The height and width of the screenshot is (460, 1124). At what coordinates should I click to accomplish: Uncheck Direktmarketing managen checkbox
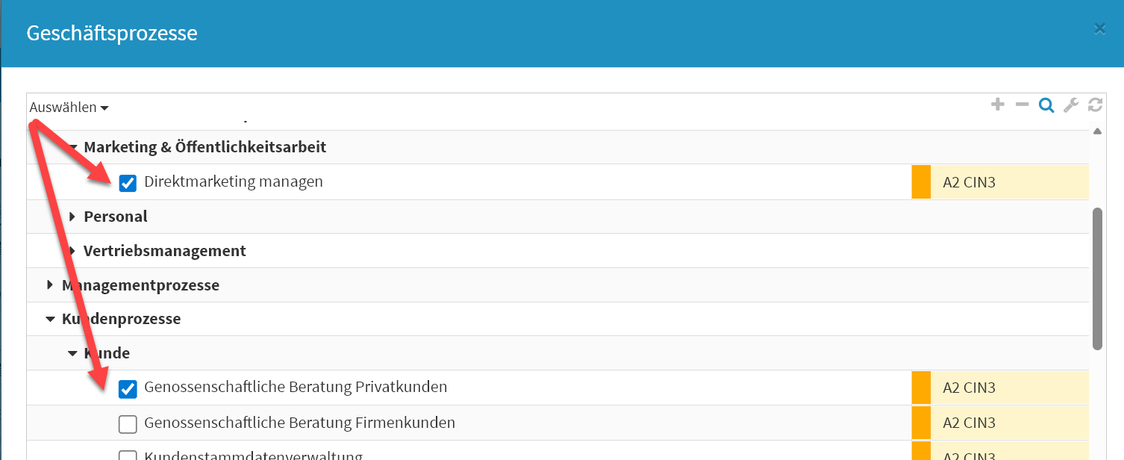(128, 182)
